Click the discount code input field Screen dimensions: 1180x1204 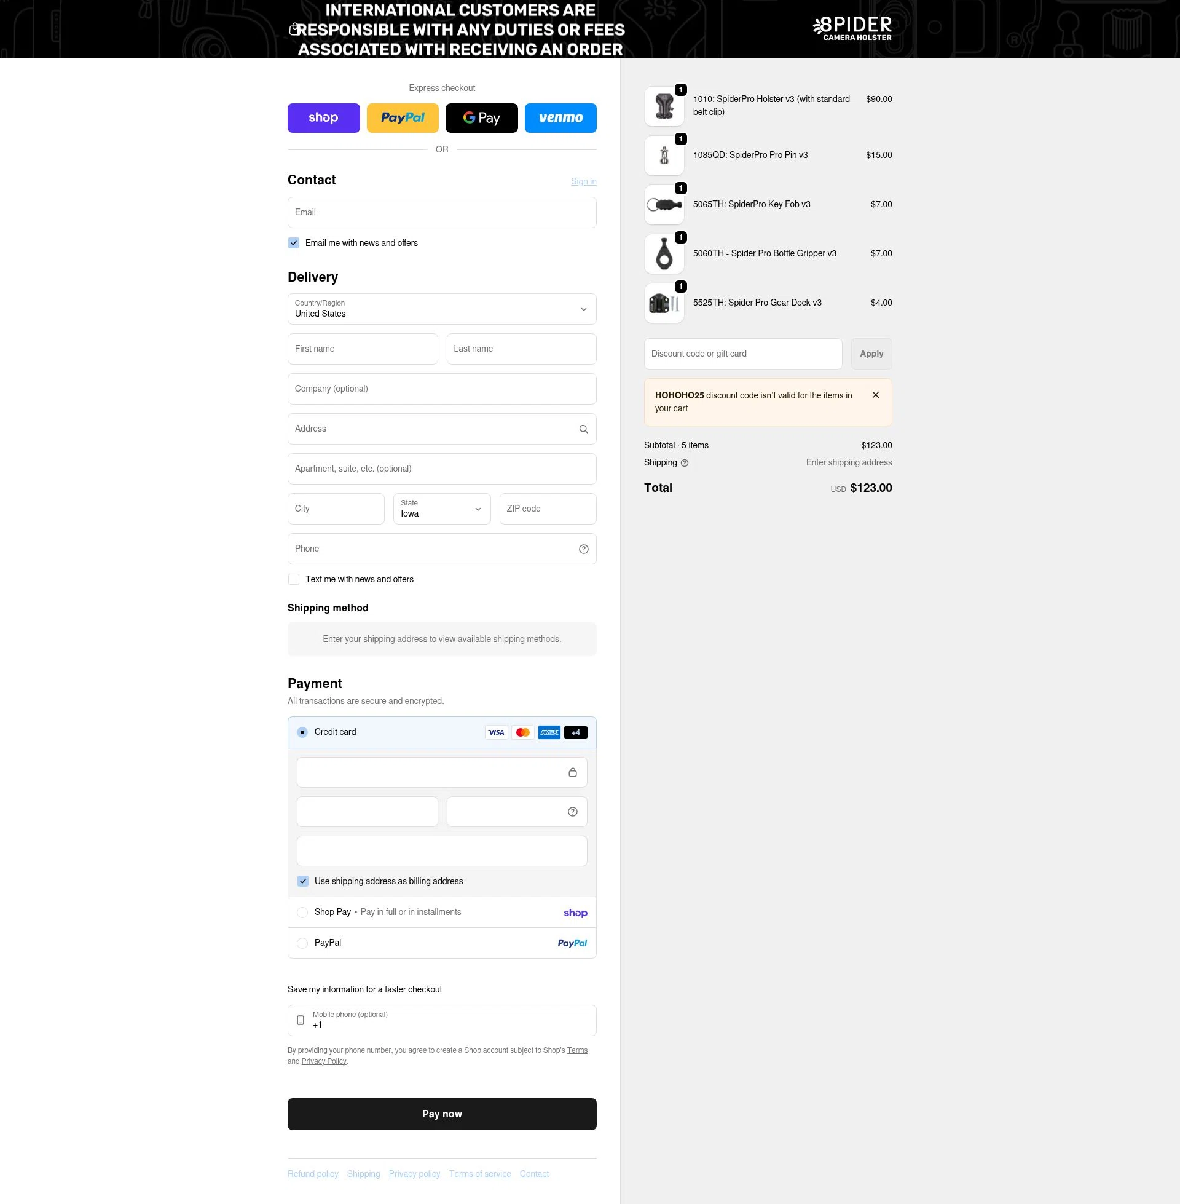742,354
